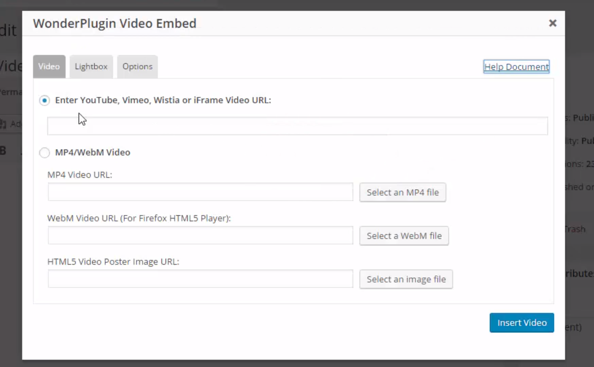The image size is (594, 367).
Task: Select YouTube, Vimeo, Wistia or iFrame radio option
Action: (44, 100)
